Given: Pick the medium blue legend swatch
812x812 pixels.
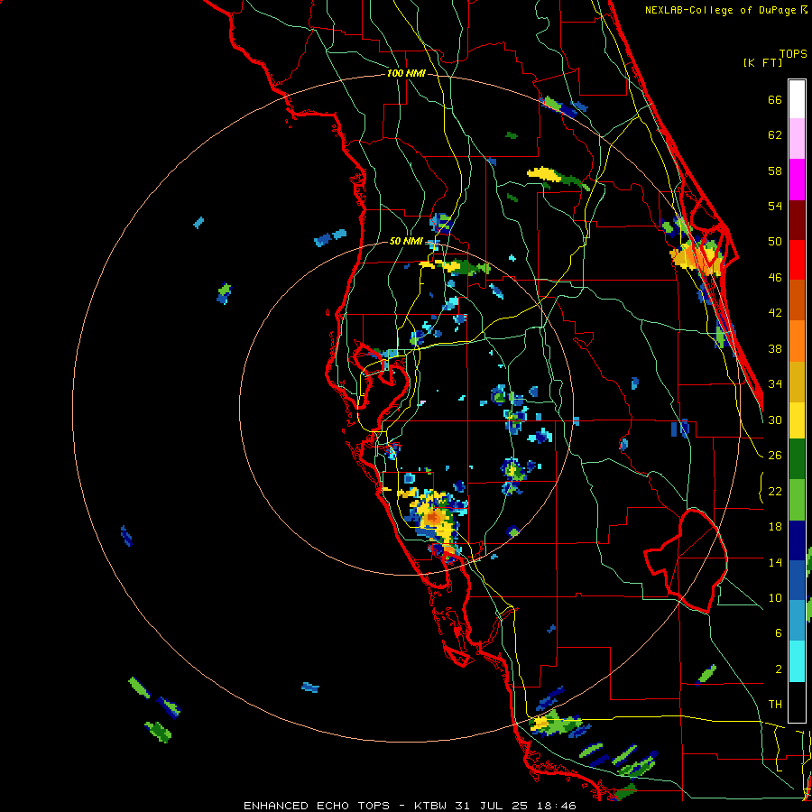Looking at the screenshot, I should pos(797,580).
